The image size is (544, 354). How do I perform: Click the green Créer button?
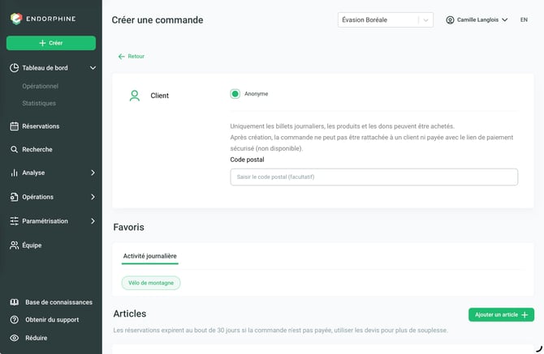tap(51, 43)
